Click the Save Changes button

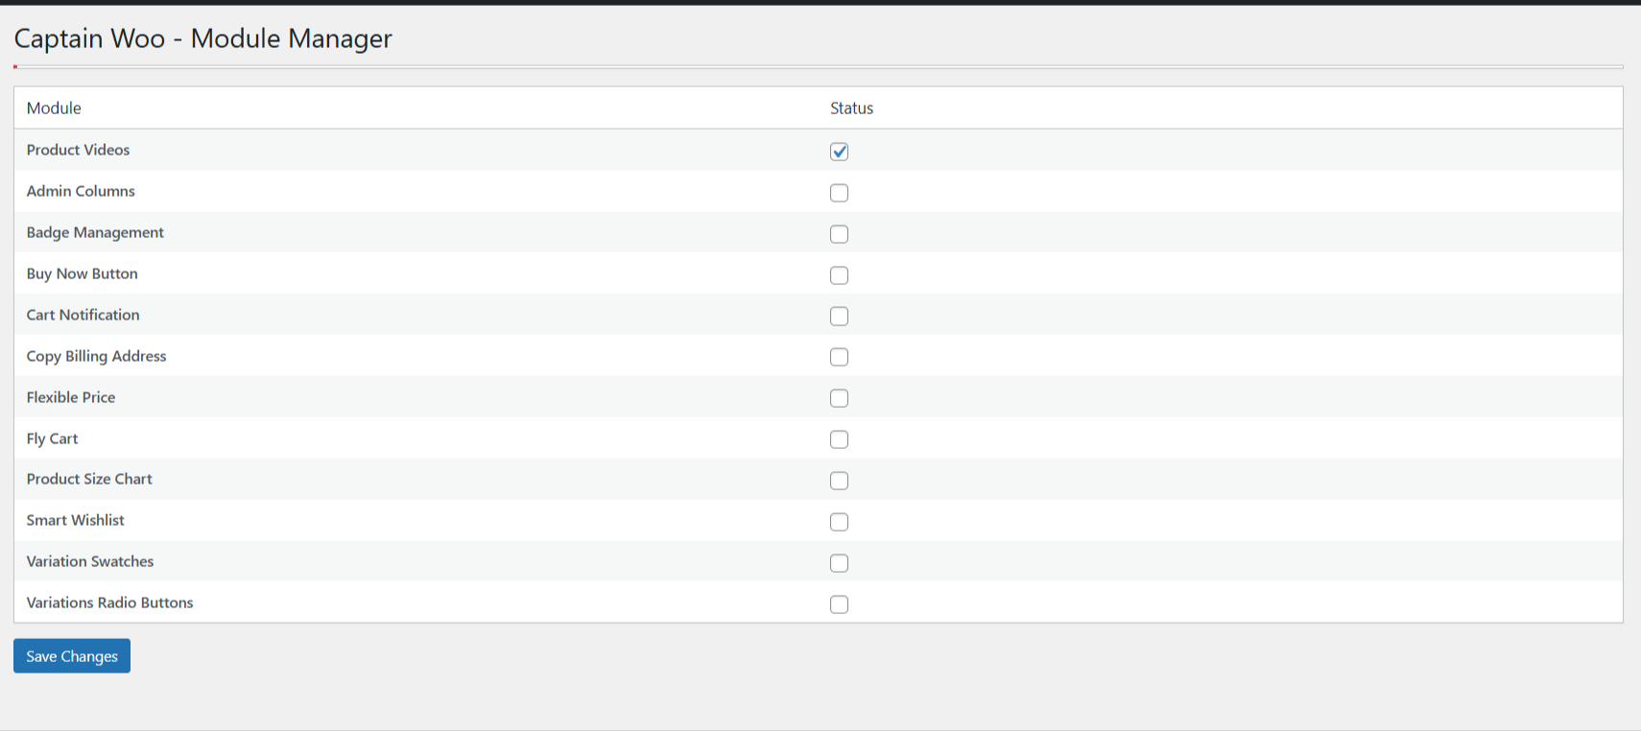(72, 656)
